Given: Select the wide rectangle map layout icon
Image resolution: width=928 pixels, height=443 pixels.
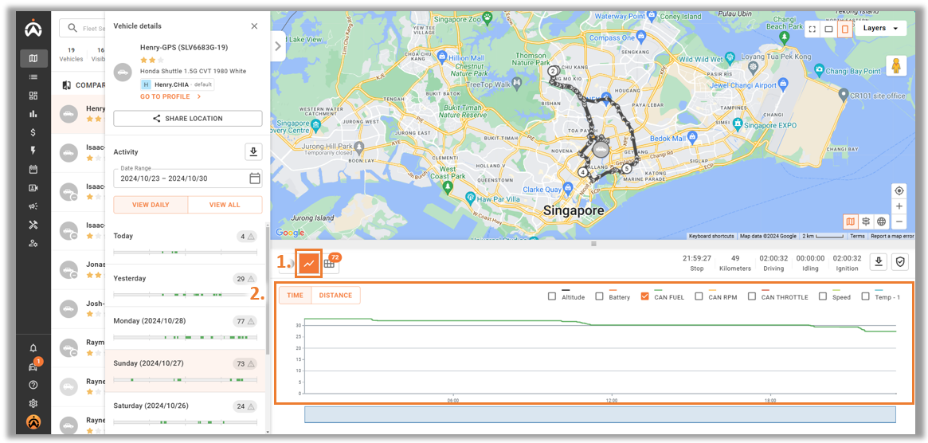Looking at the screenshot, I should (829, 29).
